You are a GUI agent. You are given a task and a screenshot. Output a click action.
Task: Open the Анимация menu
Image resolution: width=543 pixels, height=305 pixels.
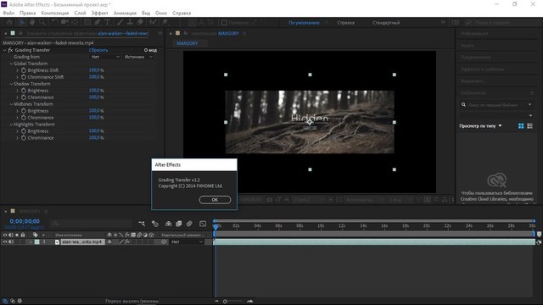[x=125, y=14]
